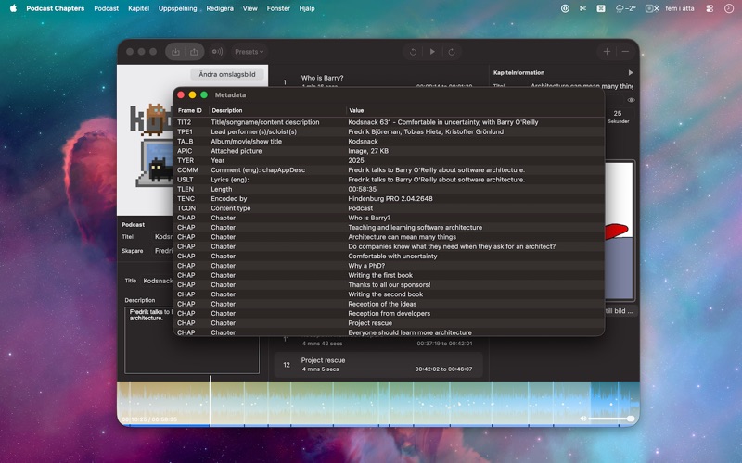Screen dimensions: 742x463
Task: Click the screen recording menu bar icon
Action: (652, 8)
